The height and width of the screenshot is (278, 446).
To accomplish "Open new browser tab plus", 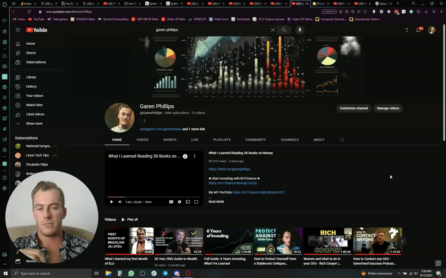I will 398,3.
